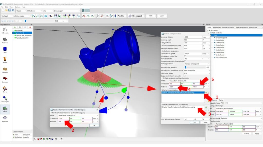
Task: Open the Collision model dropdown
Action: pyautogui.click(x=21, y=16)
